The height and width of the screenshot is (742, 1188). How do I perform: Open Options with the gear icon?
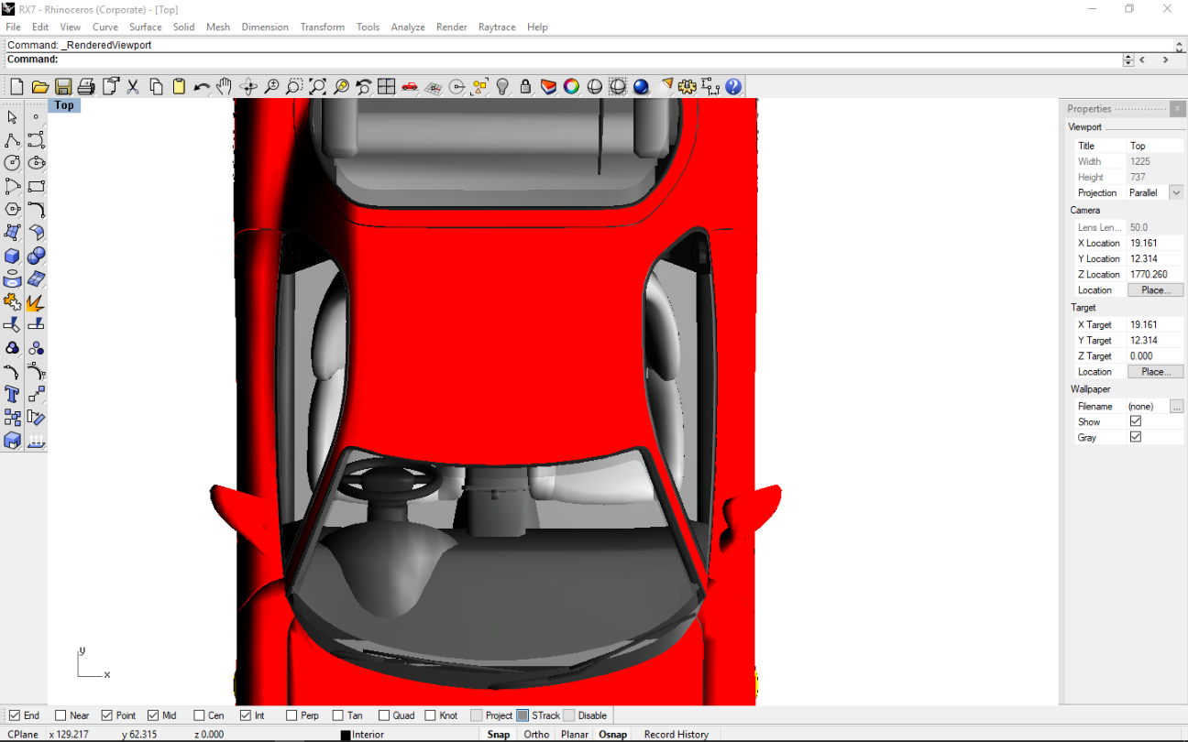click(x=687, y=87)
